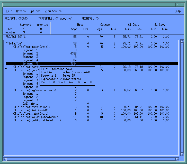Select the TicTacToe::init(void) row
The image size is (187, 164).
tap(92, 110)
